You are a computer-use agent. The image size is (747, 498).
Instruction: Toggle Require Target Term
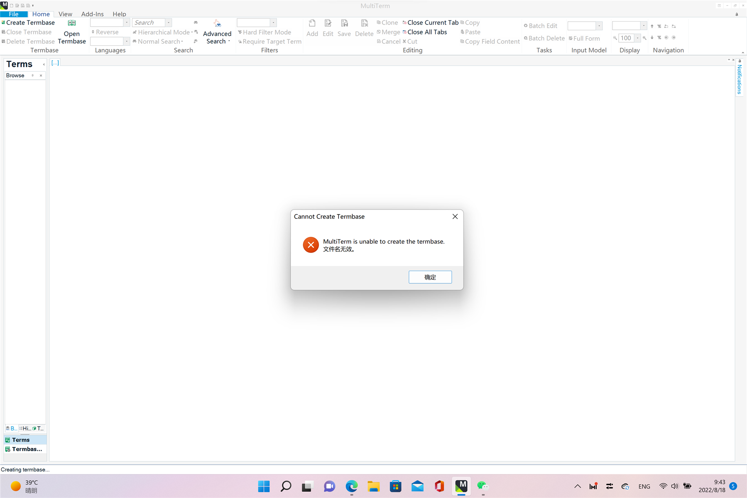pos(270,41)
